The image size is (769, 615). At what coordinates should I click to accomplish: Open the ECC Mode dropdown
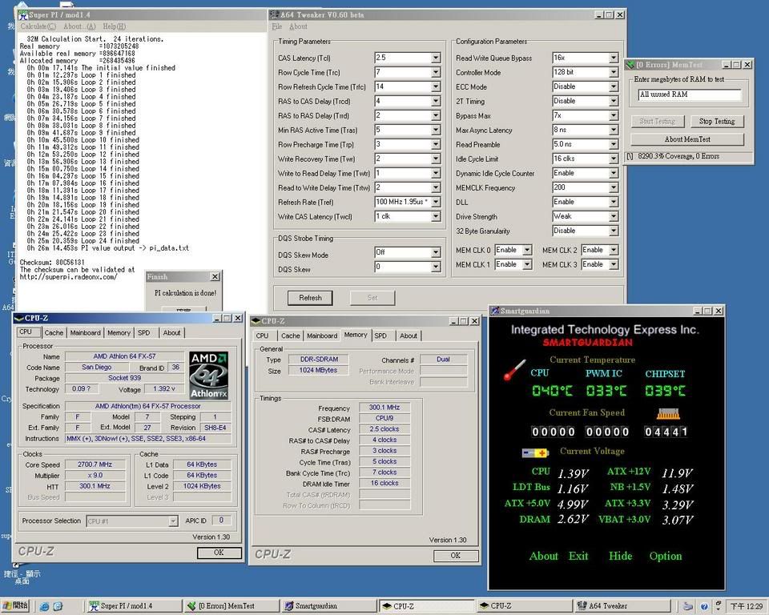[x=614, y=86]
